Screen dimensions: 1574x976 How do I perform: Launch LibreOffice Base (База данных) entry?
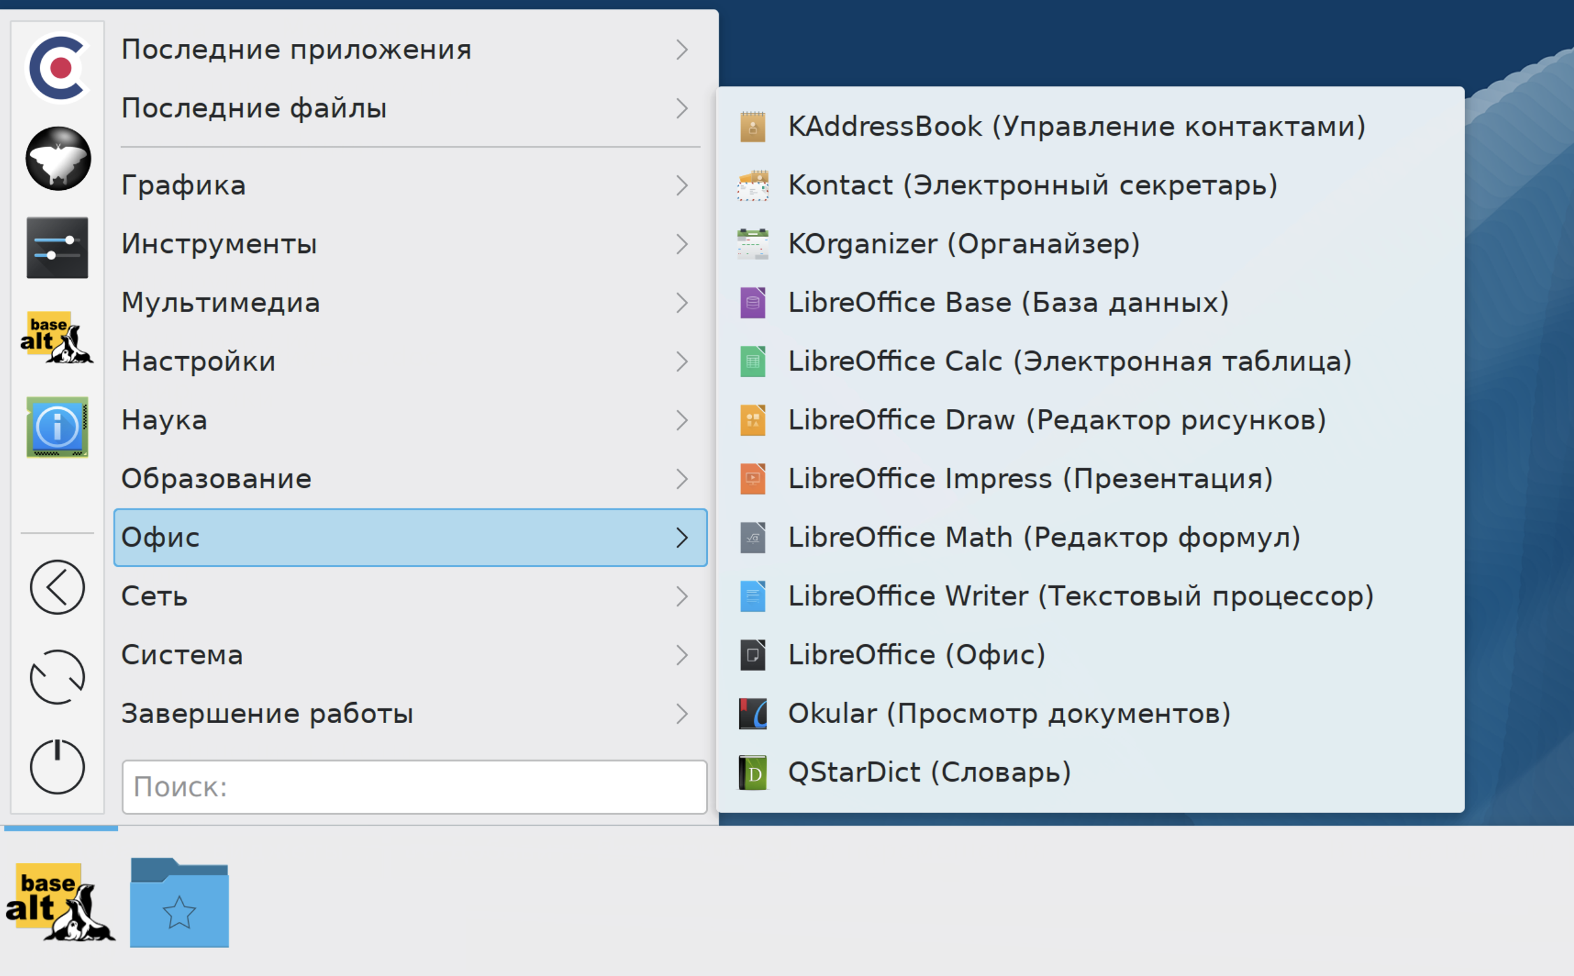click(1090, 303)
